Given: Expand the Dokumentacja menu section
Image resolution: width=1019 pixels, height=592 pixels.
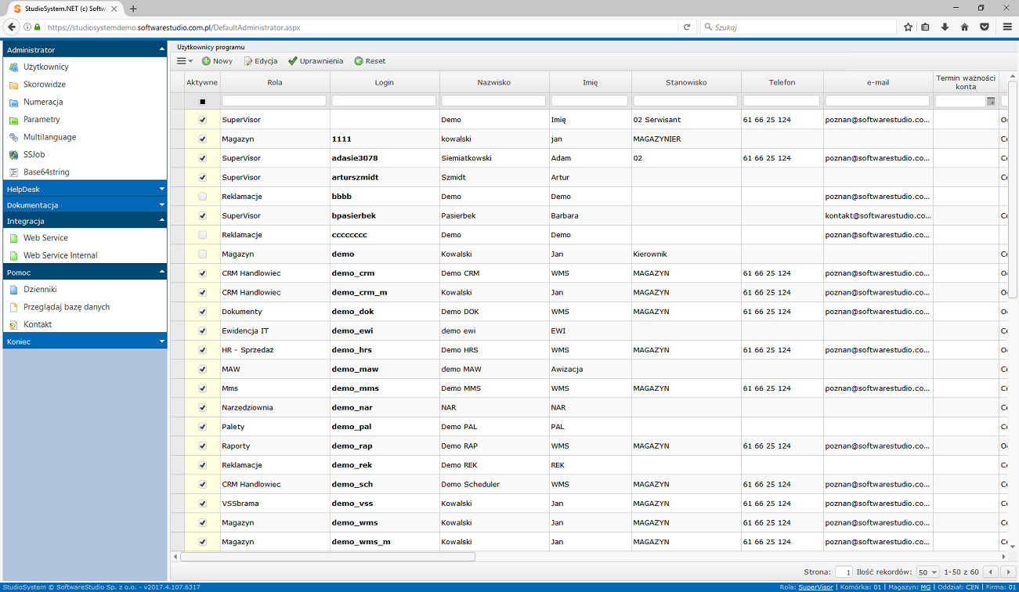Looking at the screenshot, I should coord(85,205).
